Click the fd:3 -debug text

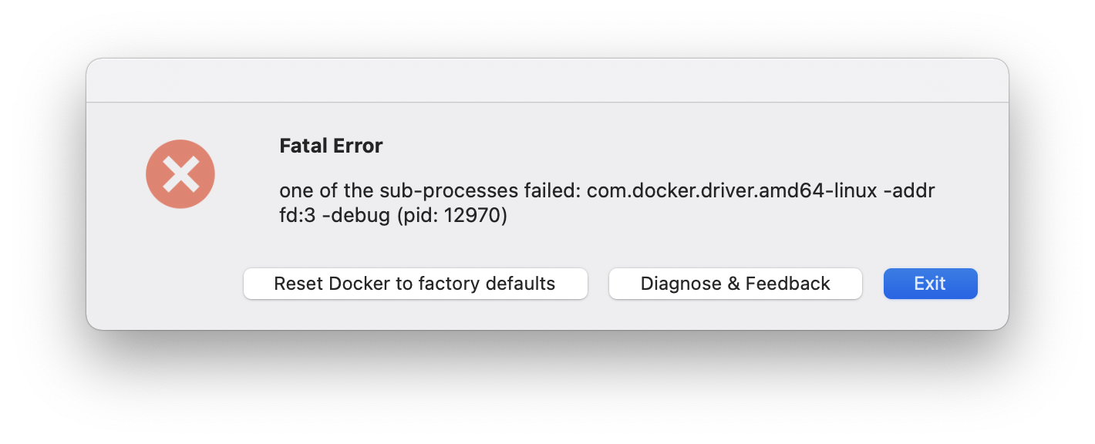(334, 216)
